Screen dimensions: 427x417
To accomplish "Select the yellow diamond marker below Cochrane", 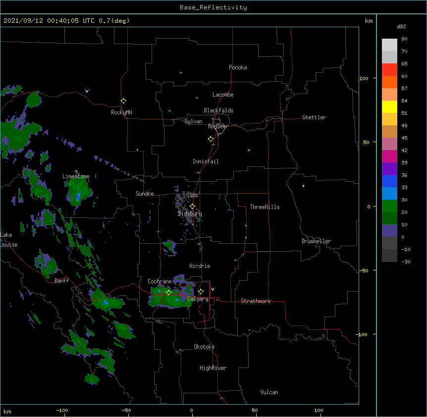I will coord(168,292).
